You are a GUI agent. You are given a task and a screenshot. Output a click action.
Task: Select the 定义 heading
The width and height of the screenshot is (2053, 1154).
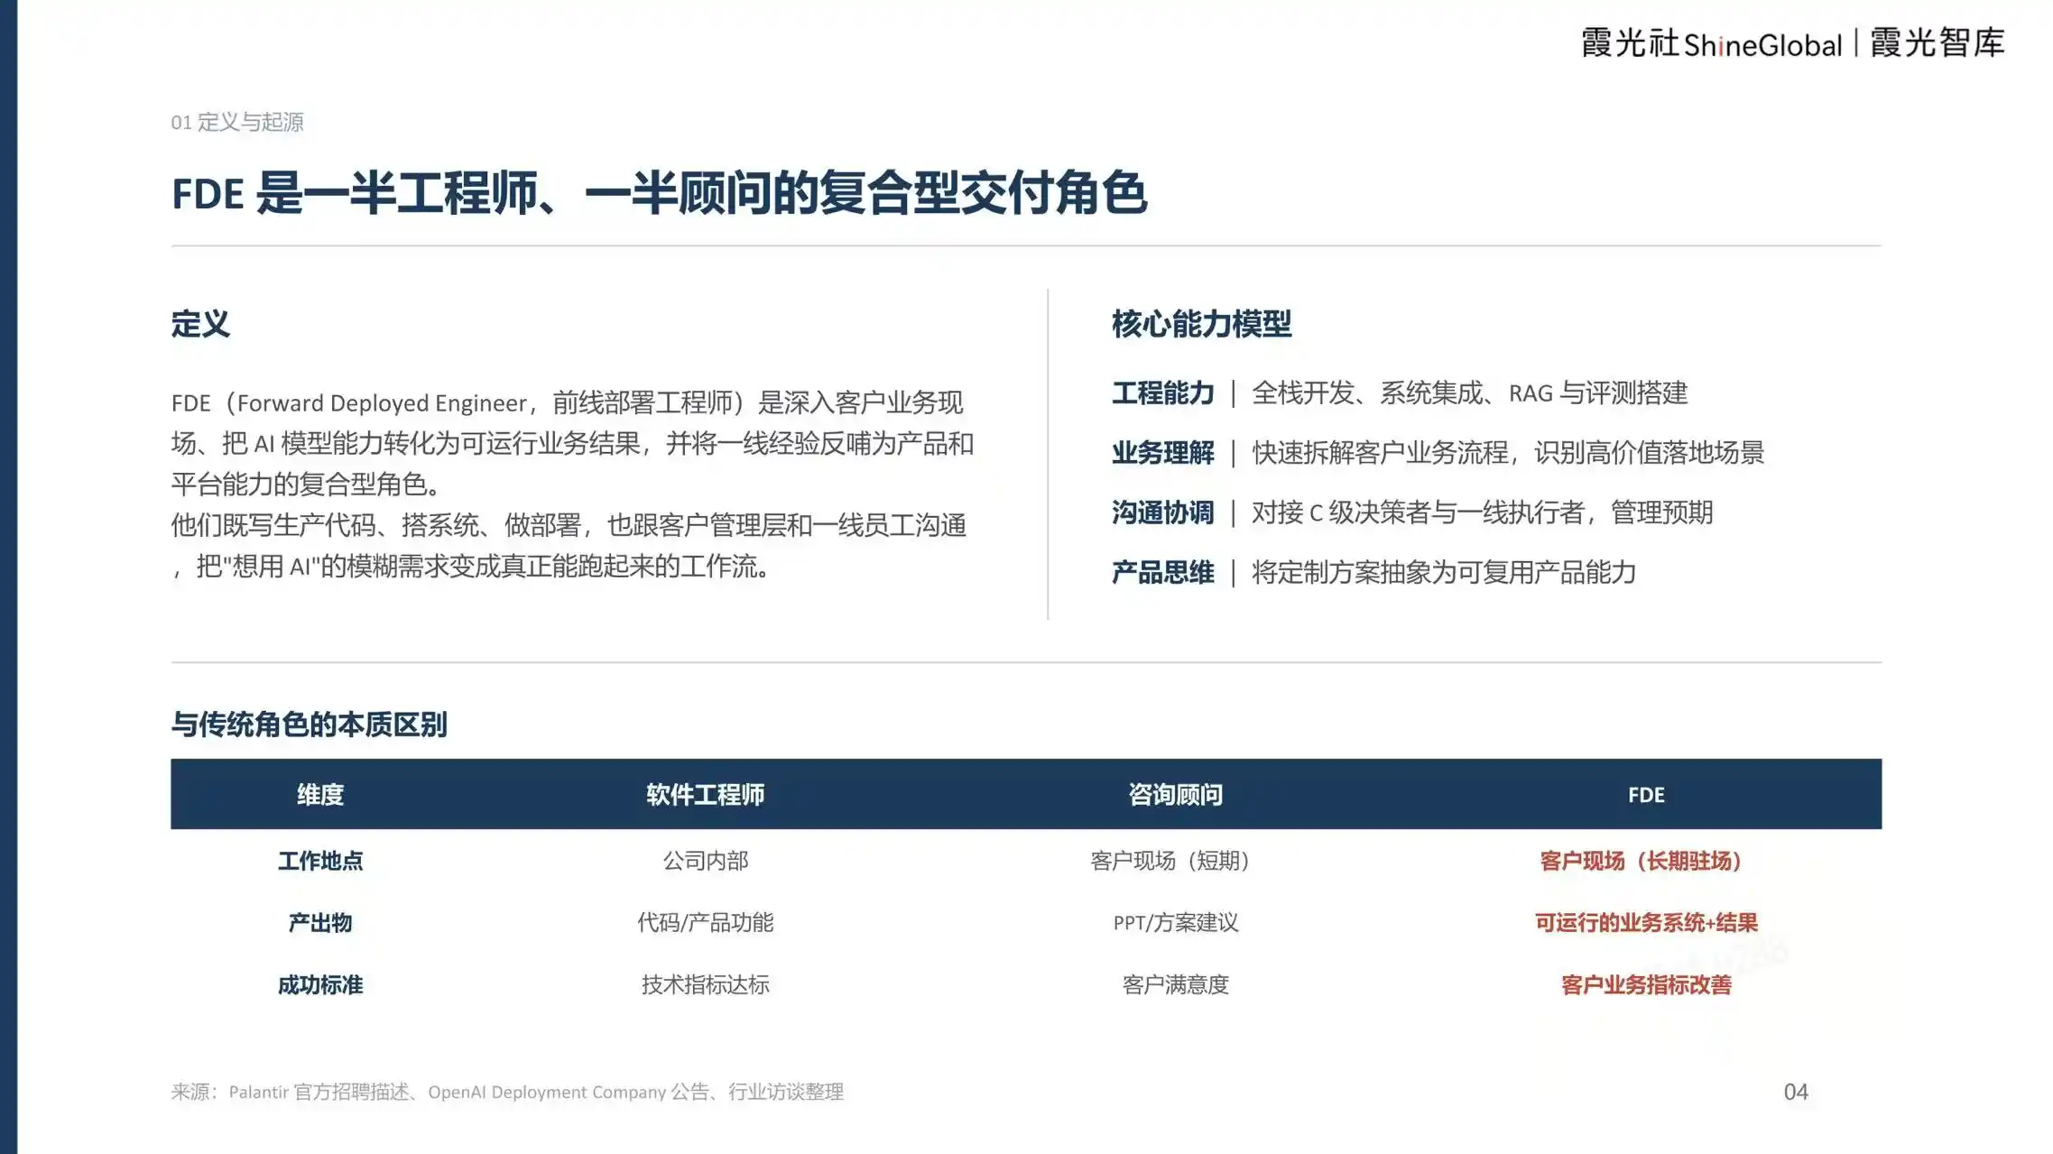(200, 324)
